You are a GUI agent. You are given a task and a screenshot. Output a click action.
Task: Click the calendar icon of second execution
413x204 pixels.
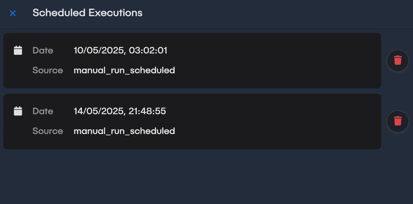point(18,111)
